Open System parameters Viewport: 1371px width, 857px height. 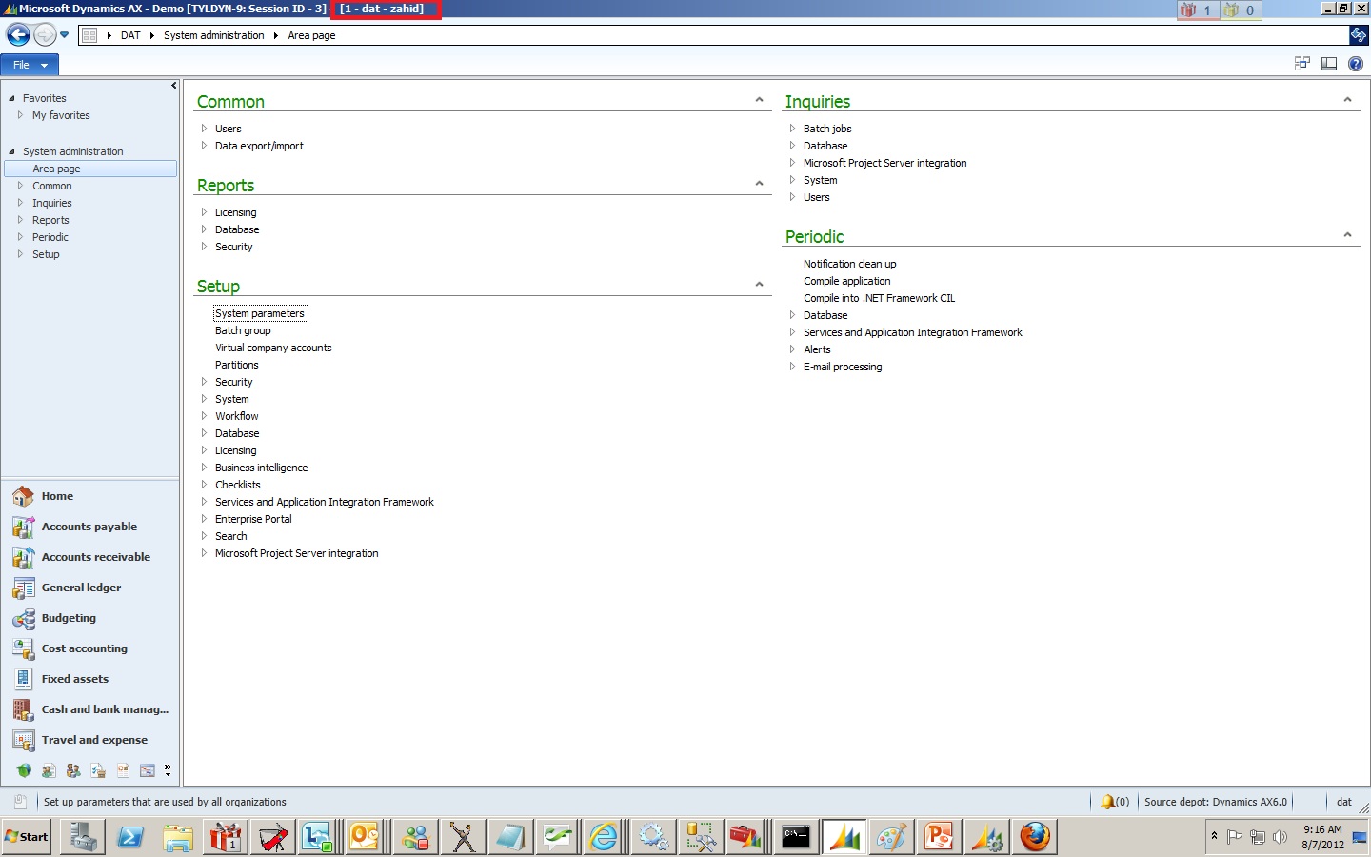[x=260, y=313]
